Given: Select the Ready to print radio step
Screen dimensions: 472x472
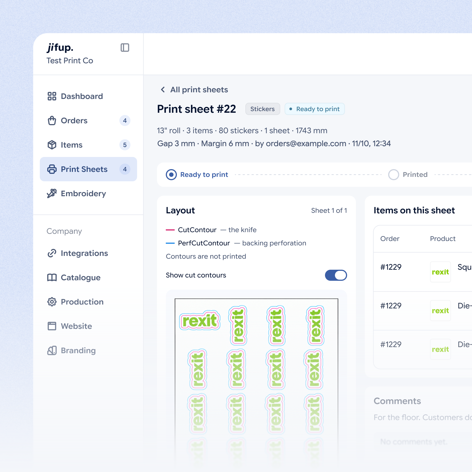Looking at the screenshot, I should click(171, 175).
